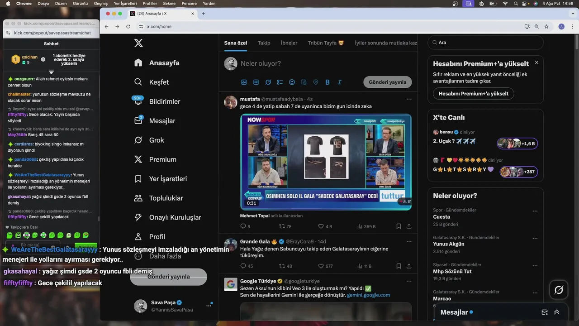Repost mustafa's post with 78 reposts
The width and height of the screenshot is (579, 326).
pos(285,226)
